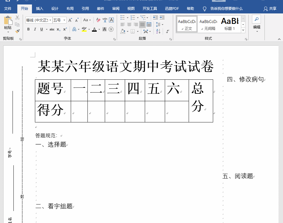Toggle italic formatting

point(35,29)
